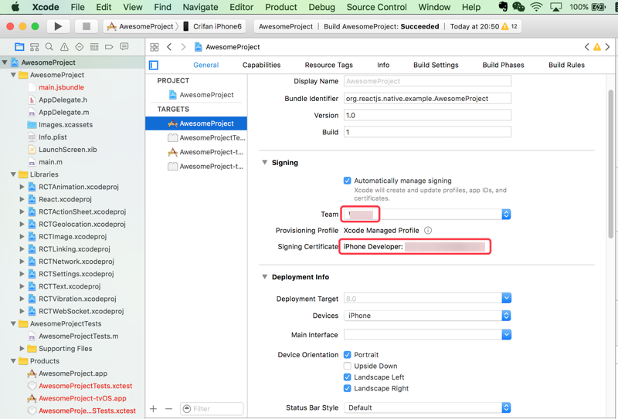Go back in editor history

169,47
